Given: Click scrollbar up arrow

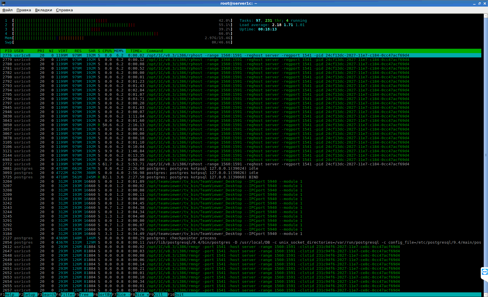Looking at the screenshot, I should (486, 16).
